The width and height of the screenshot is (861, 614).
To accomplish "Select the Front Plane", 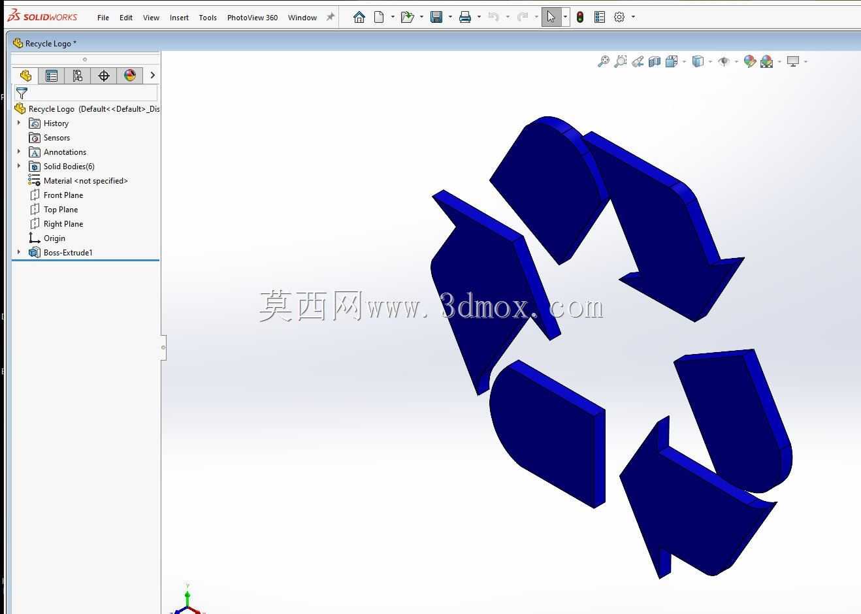I will [x=56, y=195].
